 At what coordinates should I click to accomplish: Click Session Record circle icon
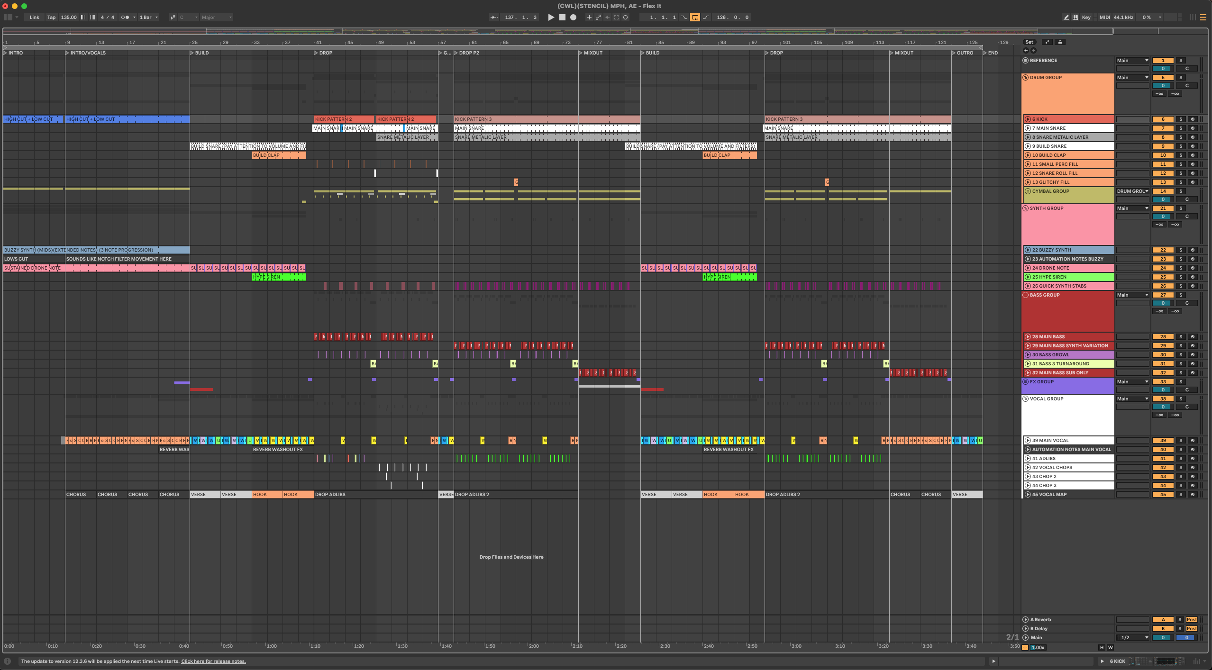click(625, 18)
